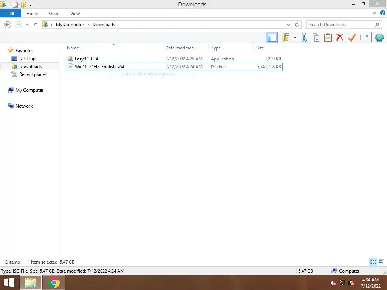Click the folder options icon in toolbar

click(x=286, y=37)
